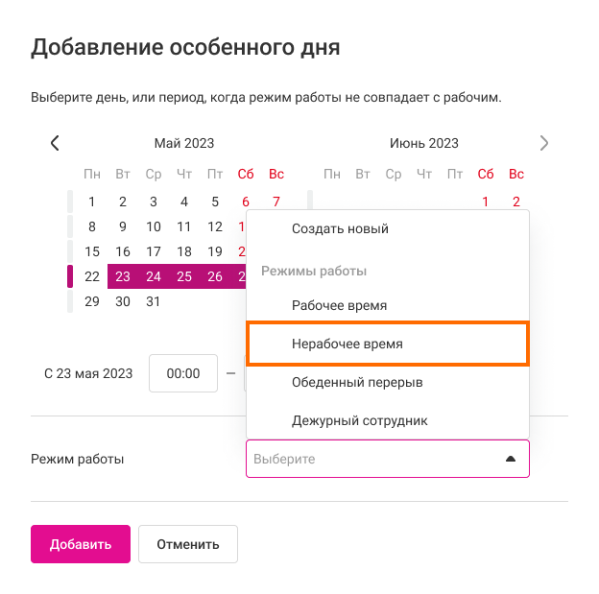
Task: Pick May 1 in the calendar
Action: point(92,202)
